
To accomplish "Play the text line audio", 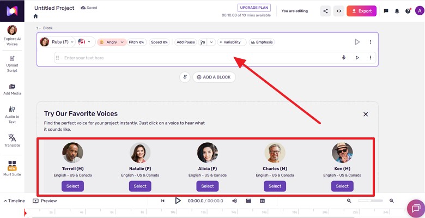I will (357, 57).
